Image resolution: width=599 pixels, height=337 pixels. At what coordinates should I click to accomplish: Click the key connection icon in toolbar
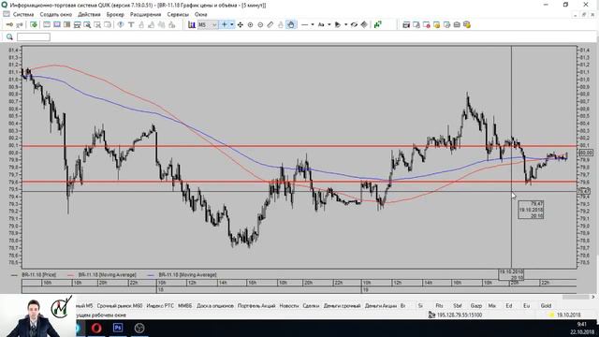coord(9,25)
